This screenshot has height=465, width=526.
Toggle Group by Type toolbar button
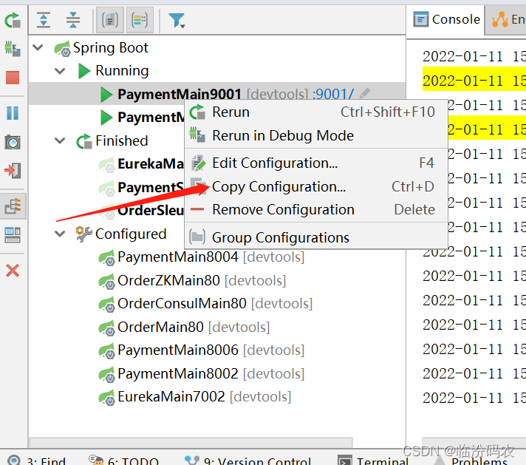point(109,20)
